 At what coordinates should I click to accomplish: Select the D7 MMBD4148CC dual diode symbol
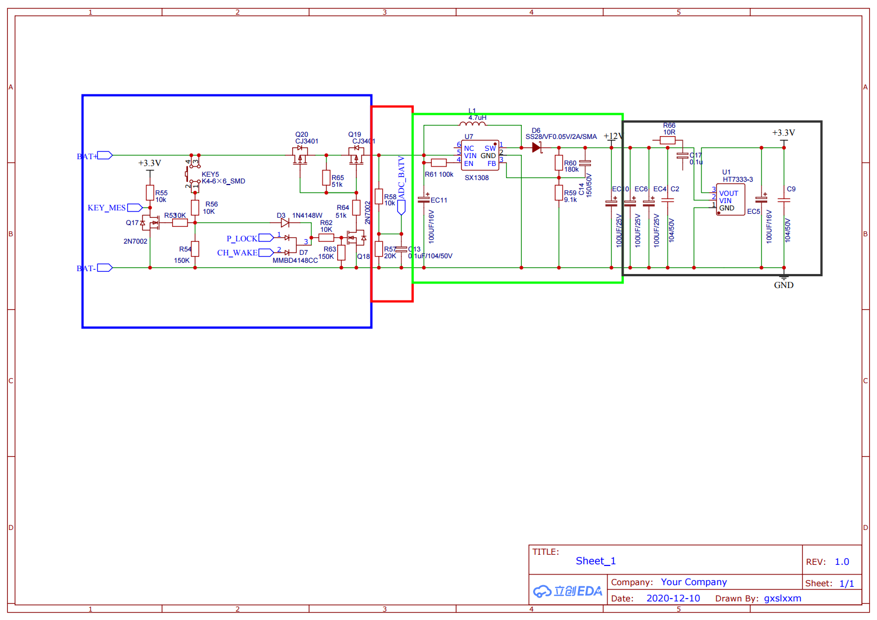point(290,245)
